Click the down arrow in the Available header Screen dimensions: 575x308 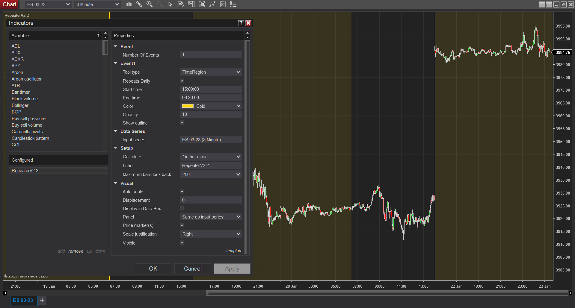[105, 37]
